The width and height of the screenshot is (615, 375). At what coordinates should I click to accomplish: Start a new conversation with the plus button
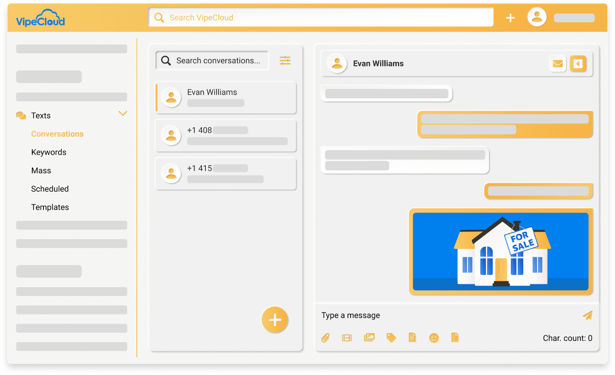[x=274, y=319]
